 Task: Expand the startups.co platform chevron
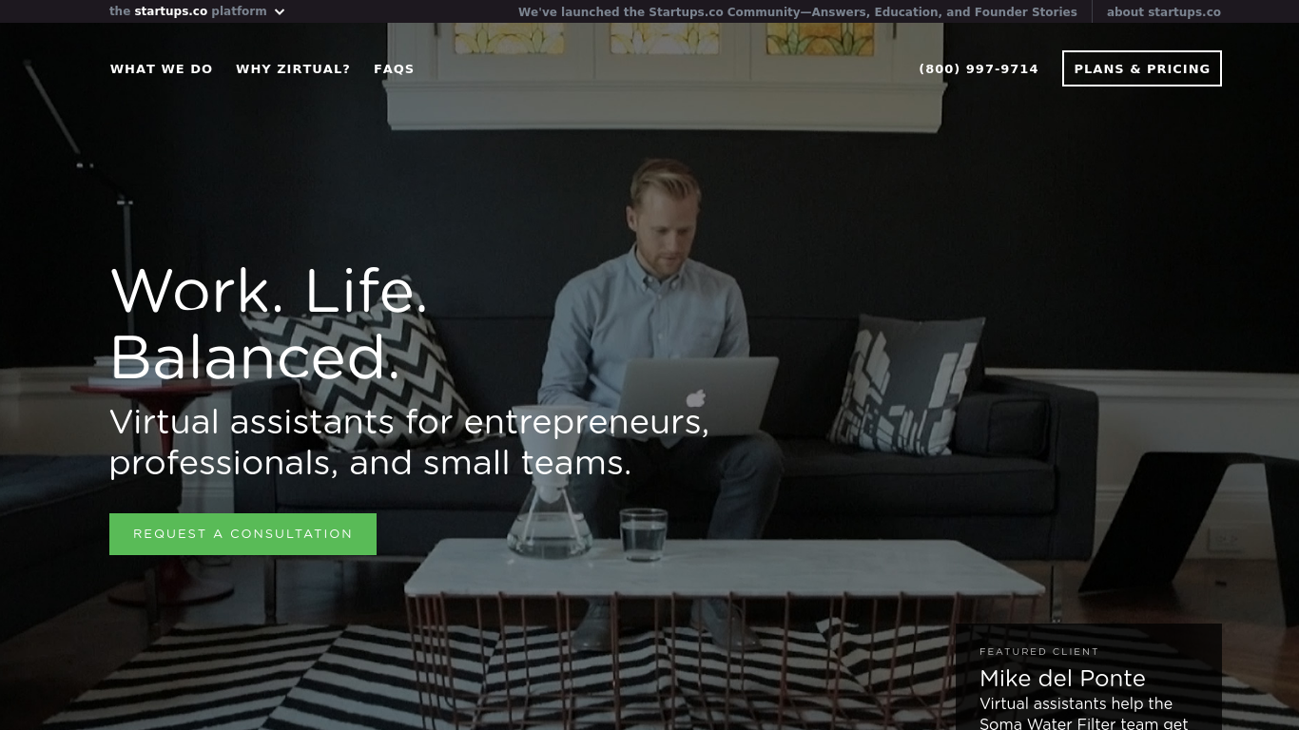coord(280,12)
